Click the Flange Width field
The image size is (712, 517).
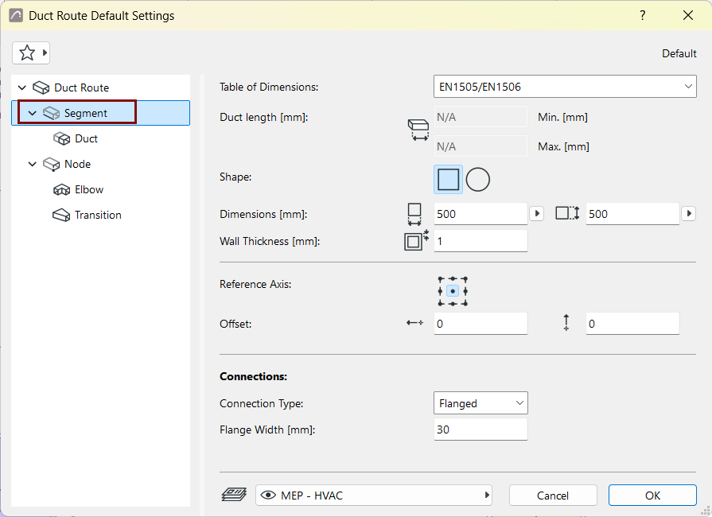click(x=481, y=430)
